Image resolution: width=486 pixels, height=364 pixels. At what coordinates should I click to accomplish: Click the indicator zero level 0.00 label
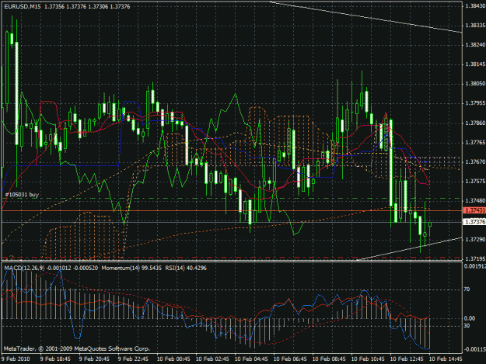click(x=470, y=318)
